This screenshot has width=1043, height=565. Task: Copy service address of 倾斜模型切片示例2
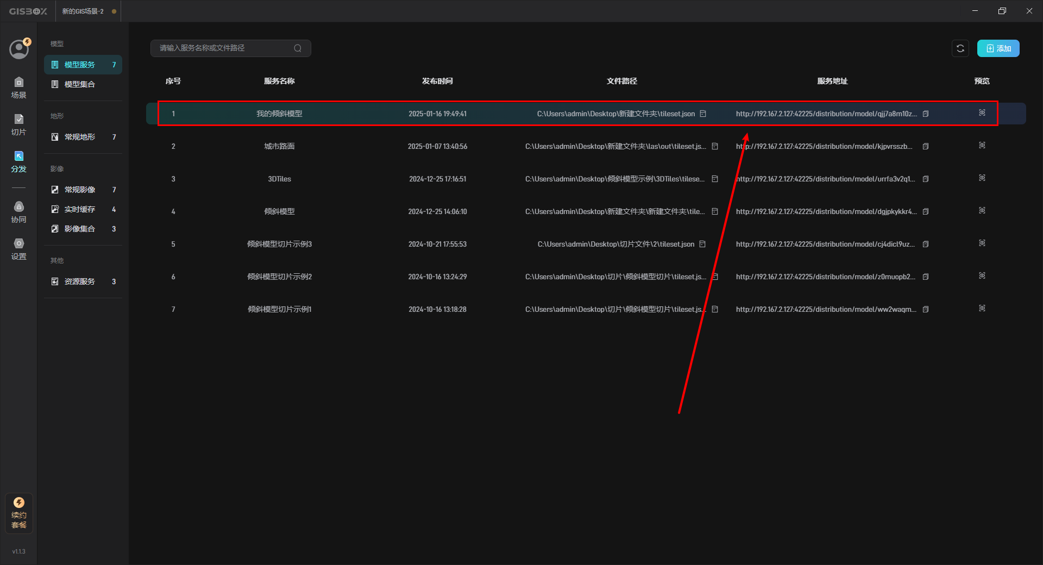(926, 277)
